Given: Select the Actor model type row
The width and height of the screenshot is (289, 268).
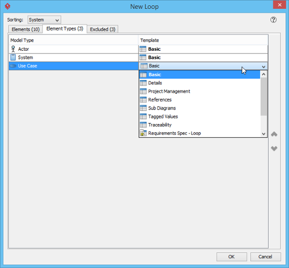Looking at the screenshot, I should coord(73,49).
